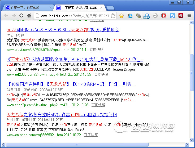Click the wenwen.soso.com green URL text

[44, 135]
